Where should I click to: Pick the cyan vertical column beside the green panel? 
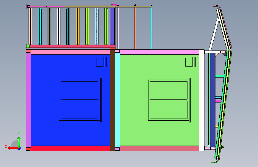[x=118, y=100]
